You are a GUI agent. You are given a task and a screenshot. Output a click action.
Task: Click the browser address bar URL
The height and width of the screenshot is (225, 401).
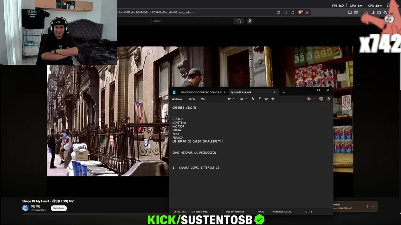click(156, 12)
